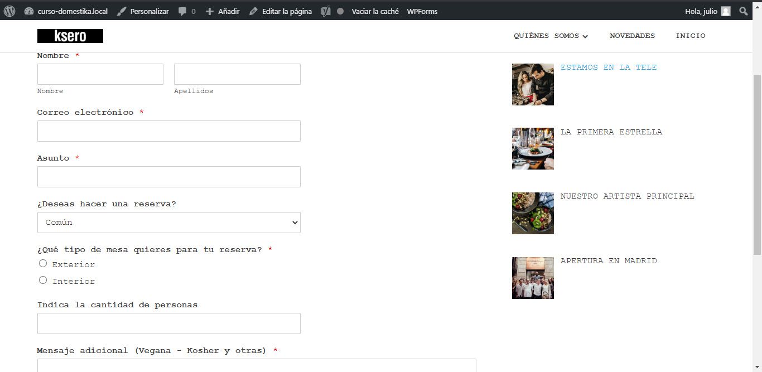Click curso-domestika.local site name

click(73, 11)
